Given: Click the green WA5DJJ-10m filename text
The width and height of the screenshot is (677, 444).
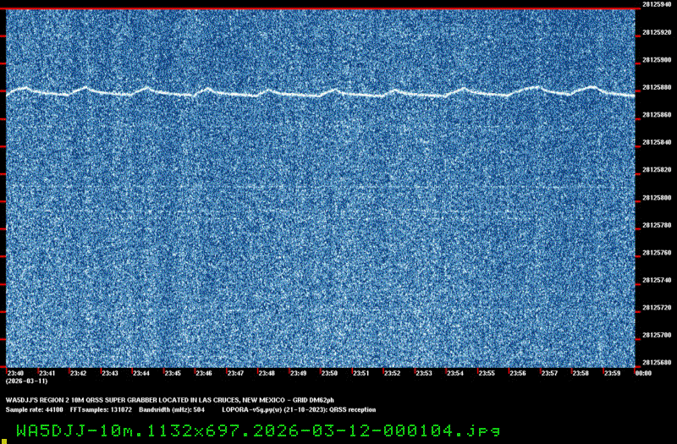Looking at the screenshot, I should click(x=252, y=430).
